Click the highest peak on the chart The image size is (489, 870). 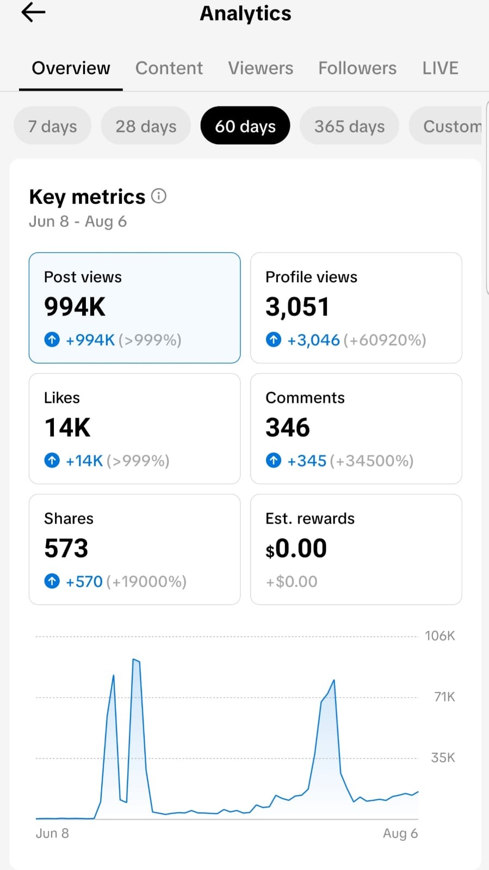point(136,660)
